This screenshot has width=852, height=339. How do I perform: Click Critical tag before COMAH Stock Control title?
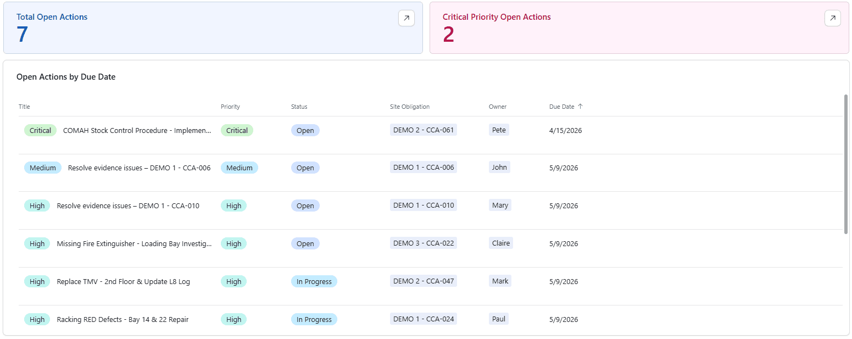point(40,130)
